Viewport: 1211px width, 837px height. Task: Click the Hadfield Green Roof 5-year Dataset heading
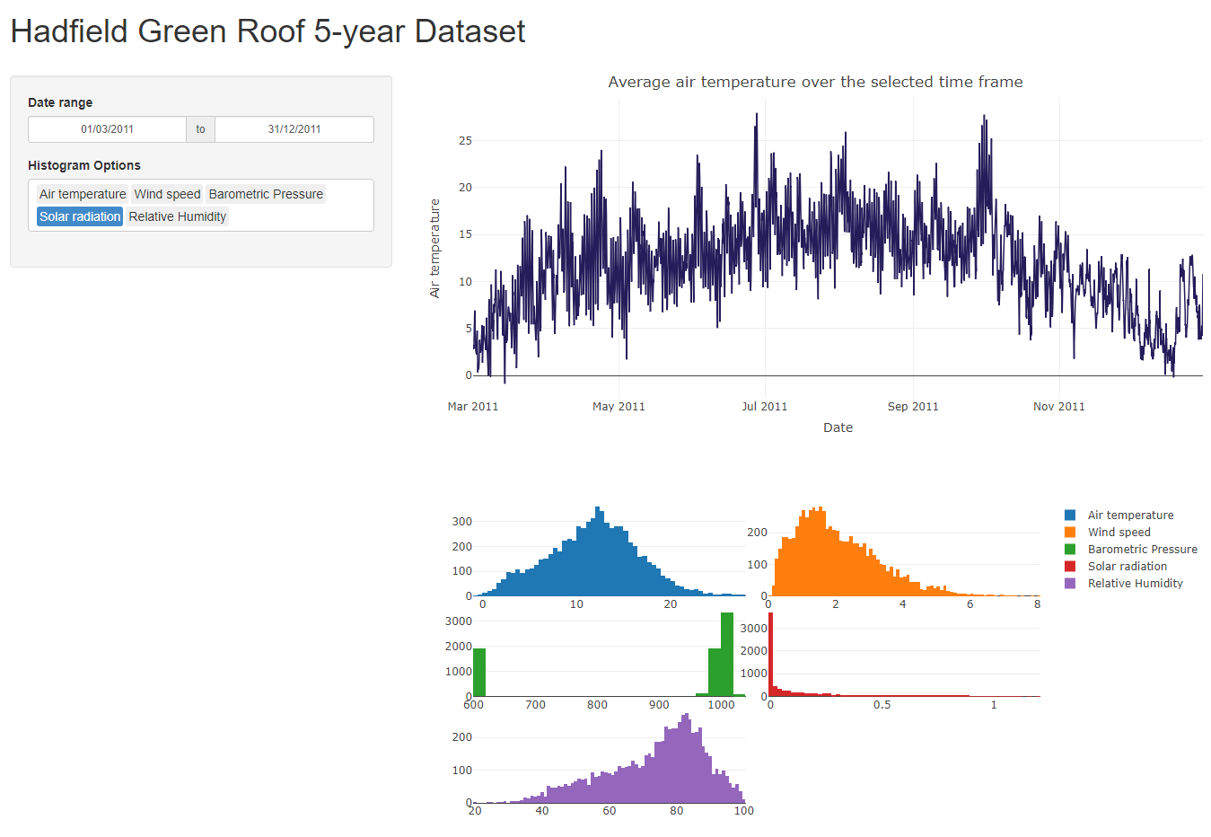coord(268,31)
